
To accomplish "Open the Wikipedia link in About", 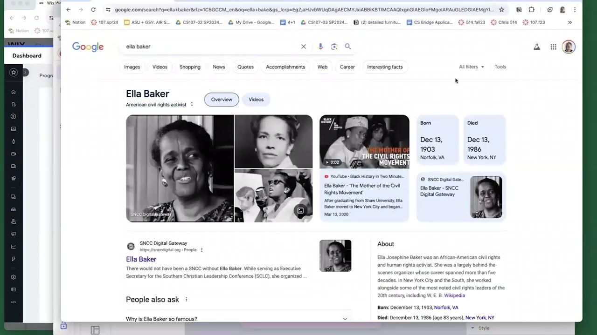I will pos(454,295).
